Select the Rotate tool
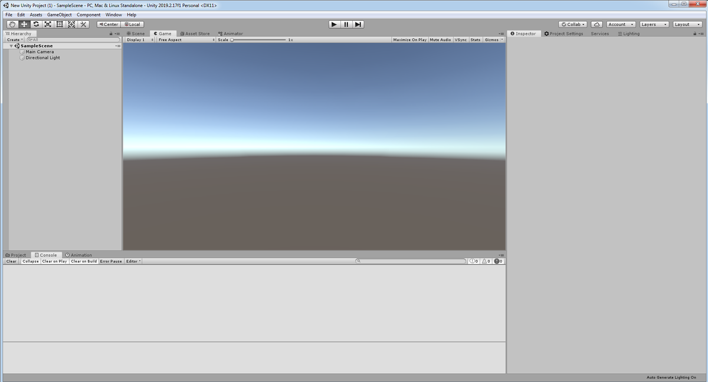Image resolution: width=708 pixels, height=382 pixels. tap(36, 24)
